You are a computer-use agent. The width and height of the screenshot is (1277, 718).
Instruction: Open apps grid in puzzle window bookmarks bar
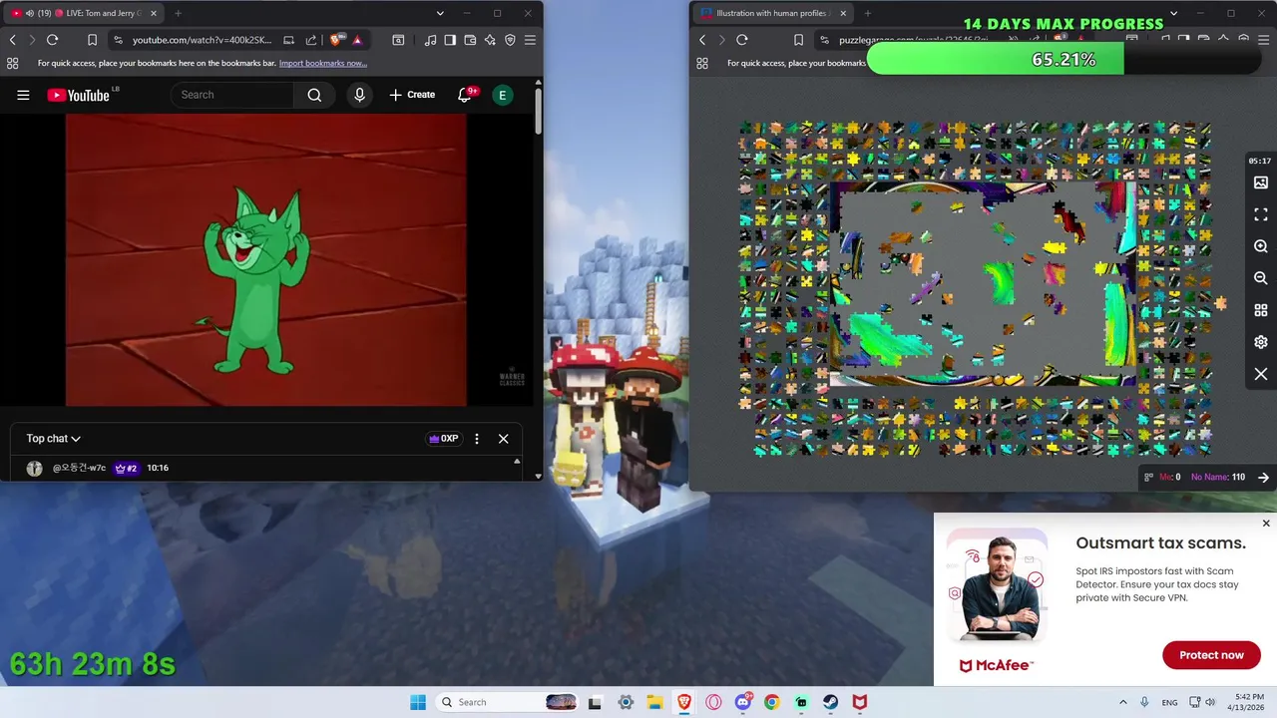(x=702, y=63)
